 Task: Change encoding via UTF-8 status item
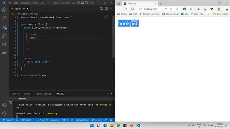pyautogui.click(x=65, y=120)
